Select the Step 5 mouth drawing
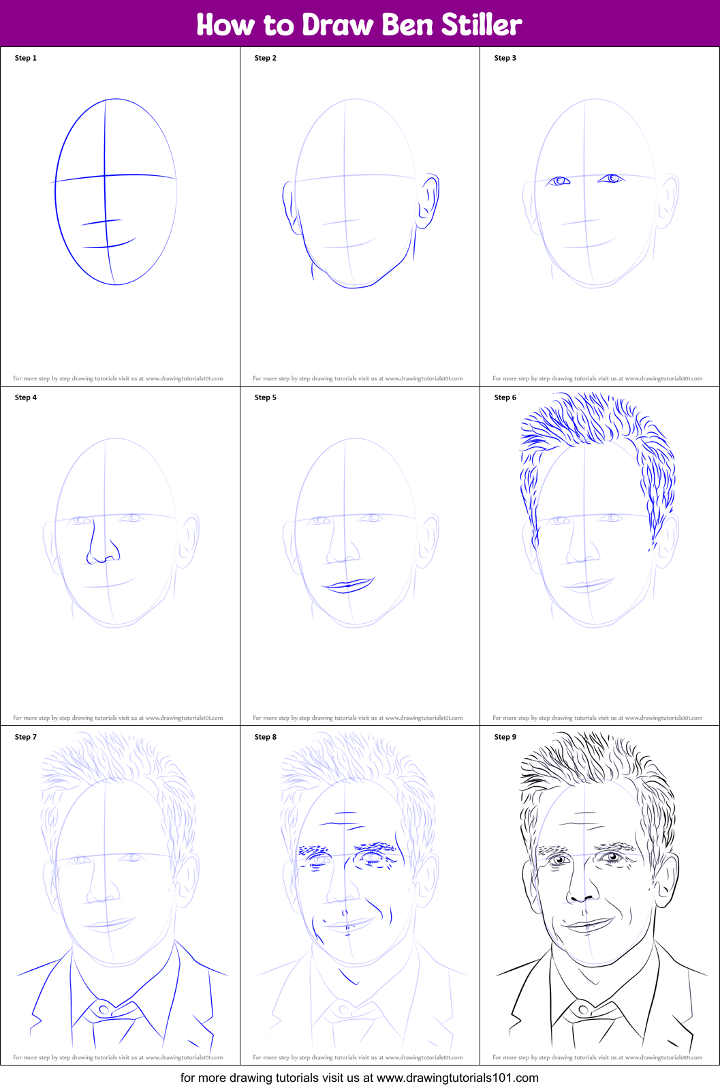 point(349,585)
